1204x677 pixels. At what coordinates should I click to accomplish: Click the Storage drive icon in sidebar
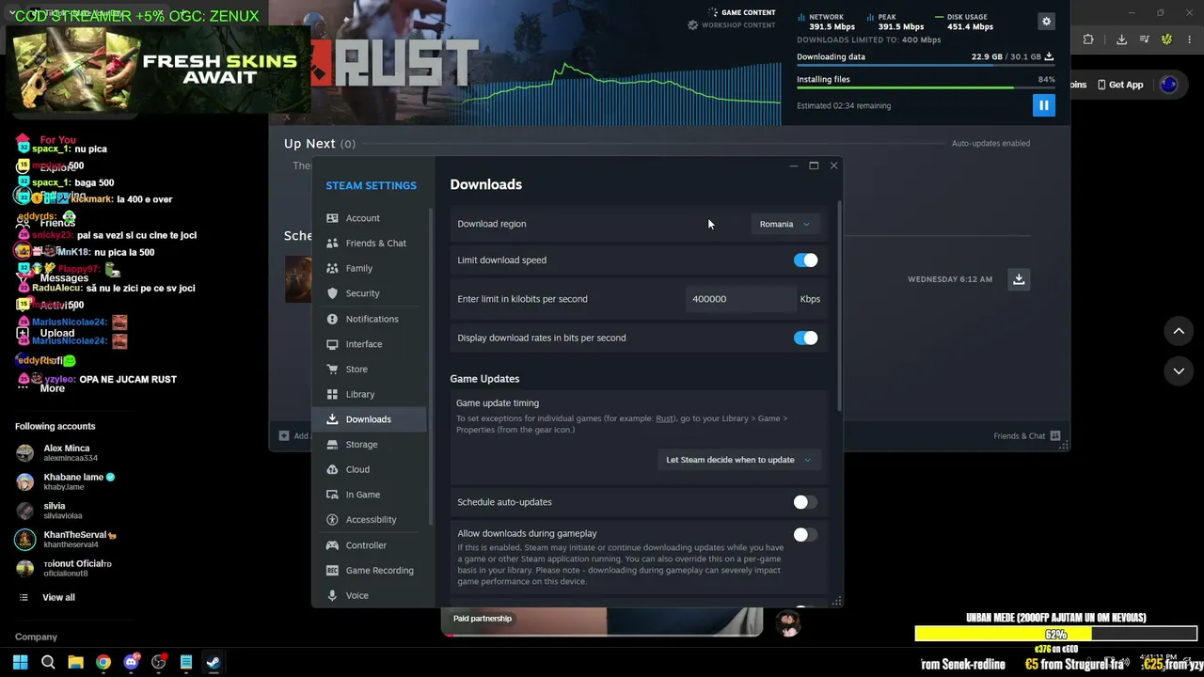(x=332, y=445)
